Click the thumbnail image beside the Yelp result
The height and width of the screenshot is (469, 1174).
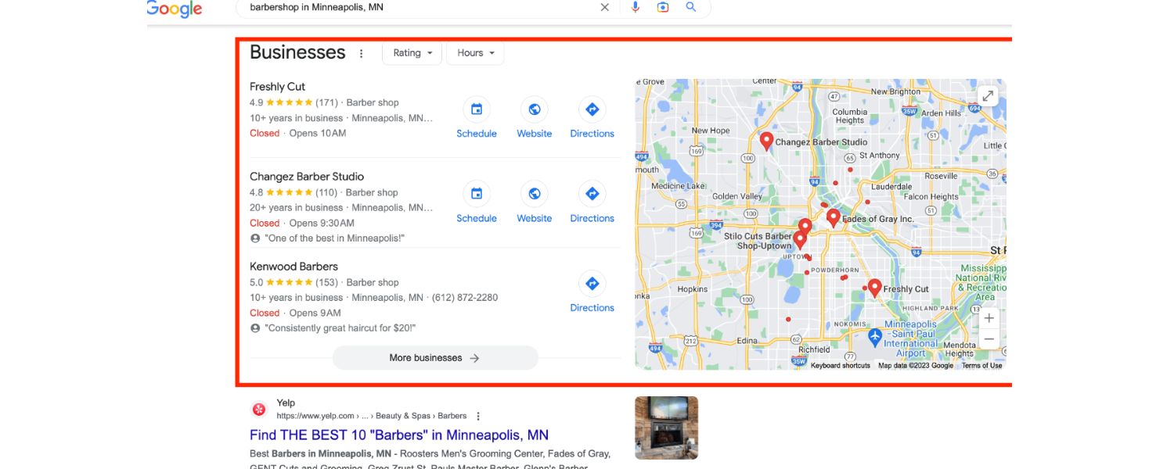tap(665, 427)
